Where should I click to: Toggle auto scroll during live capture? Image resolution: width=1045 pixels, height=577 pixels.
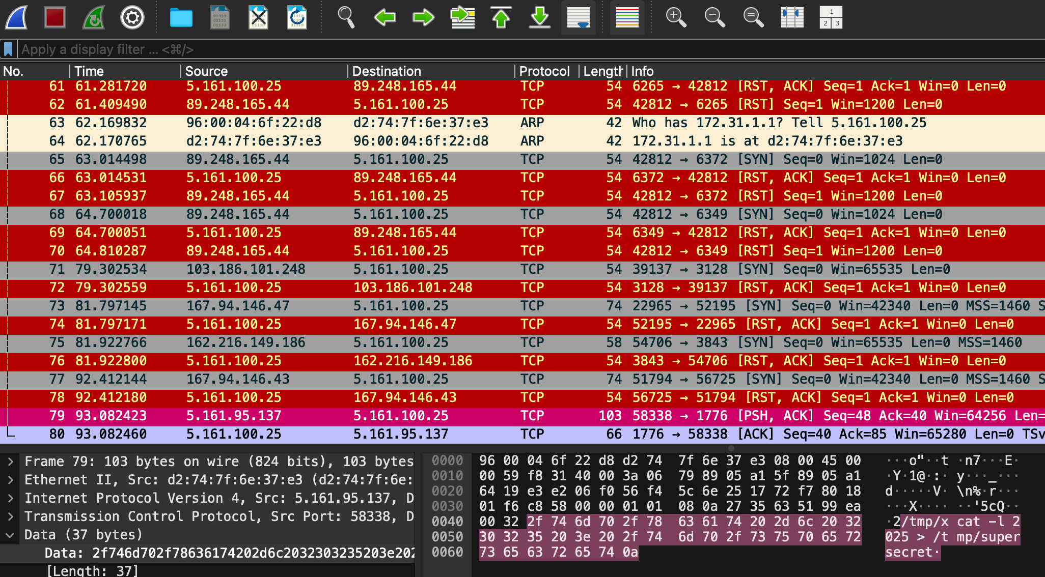(x=579, y=18)
